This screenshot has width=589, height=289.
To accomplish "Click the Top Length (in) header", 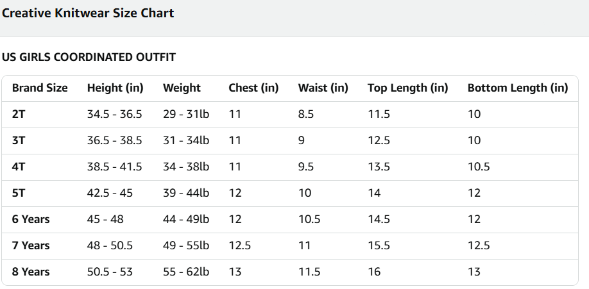I will 407,88.
